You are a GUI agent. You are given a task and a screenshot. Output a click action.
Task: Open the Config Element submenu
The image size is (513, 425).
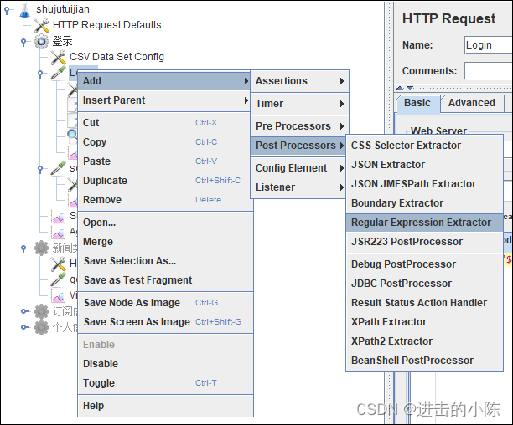coord(298,168)
